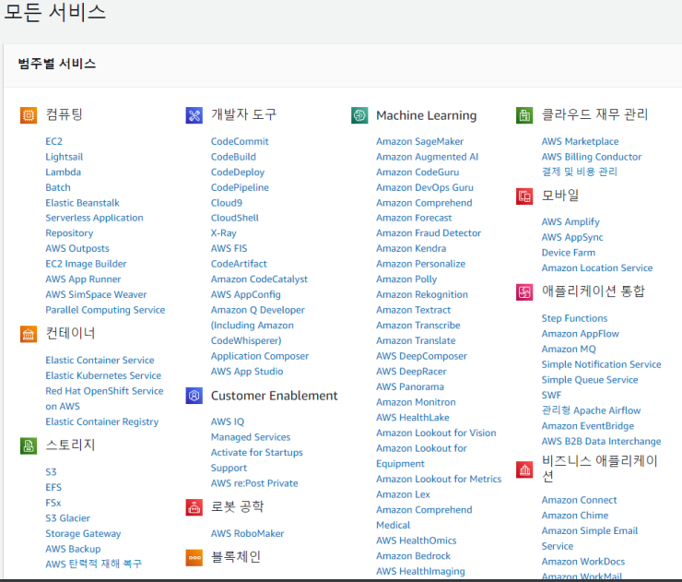Click the 블록체인 category icon
Viewport: 682px width, 582px height.
pyautogui.click(x=194, y=558)
